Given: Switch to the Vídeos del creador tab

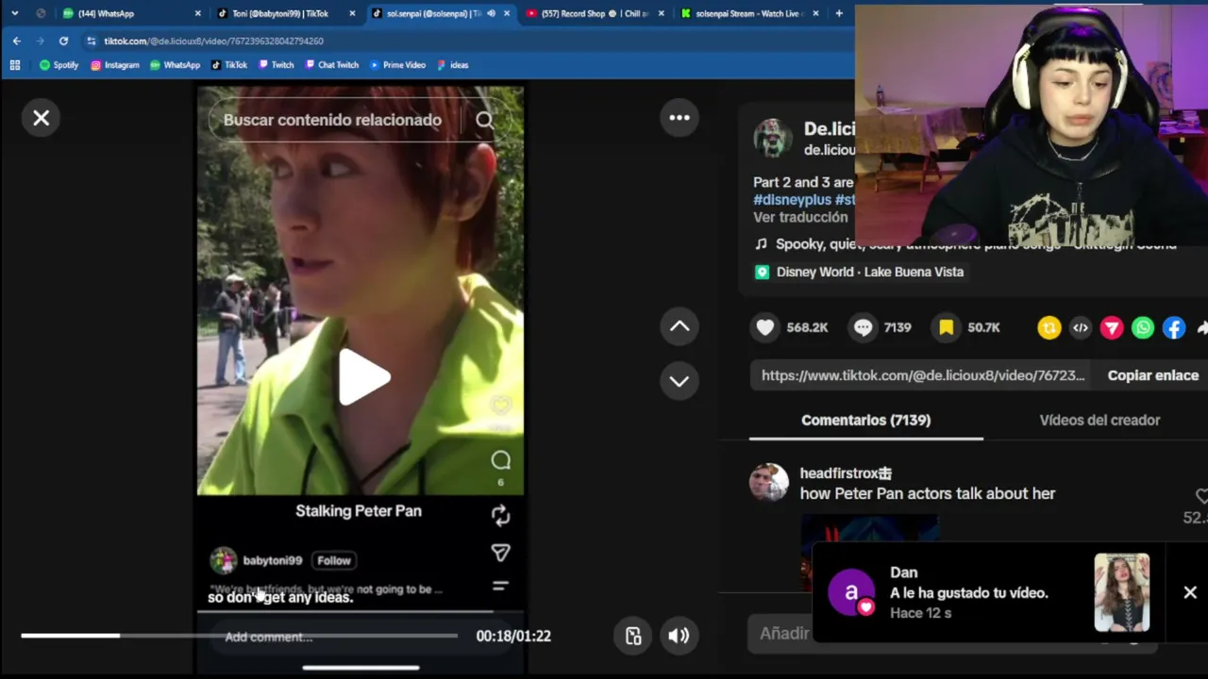Looking at the screenshot, I should tap(1099, 421).
